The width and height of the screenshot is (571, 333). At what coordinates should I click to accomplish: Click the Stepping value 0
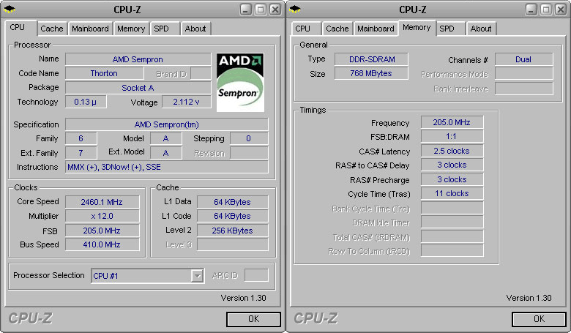[249, 138]
